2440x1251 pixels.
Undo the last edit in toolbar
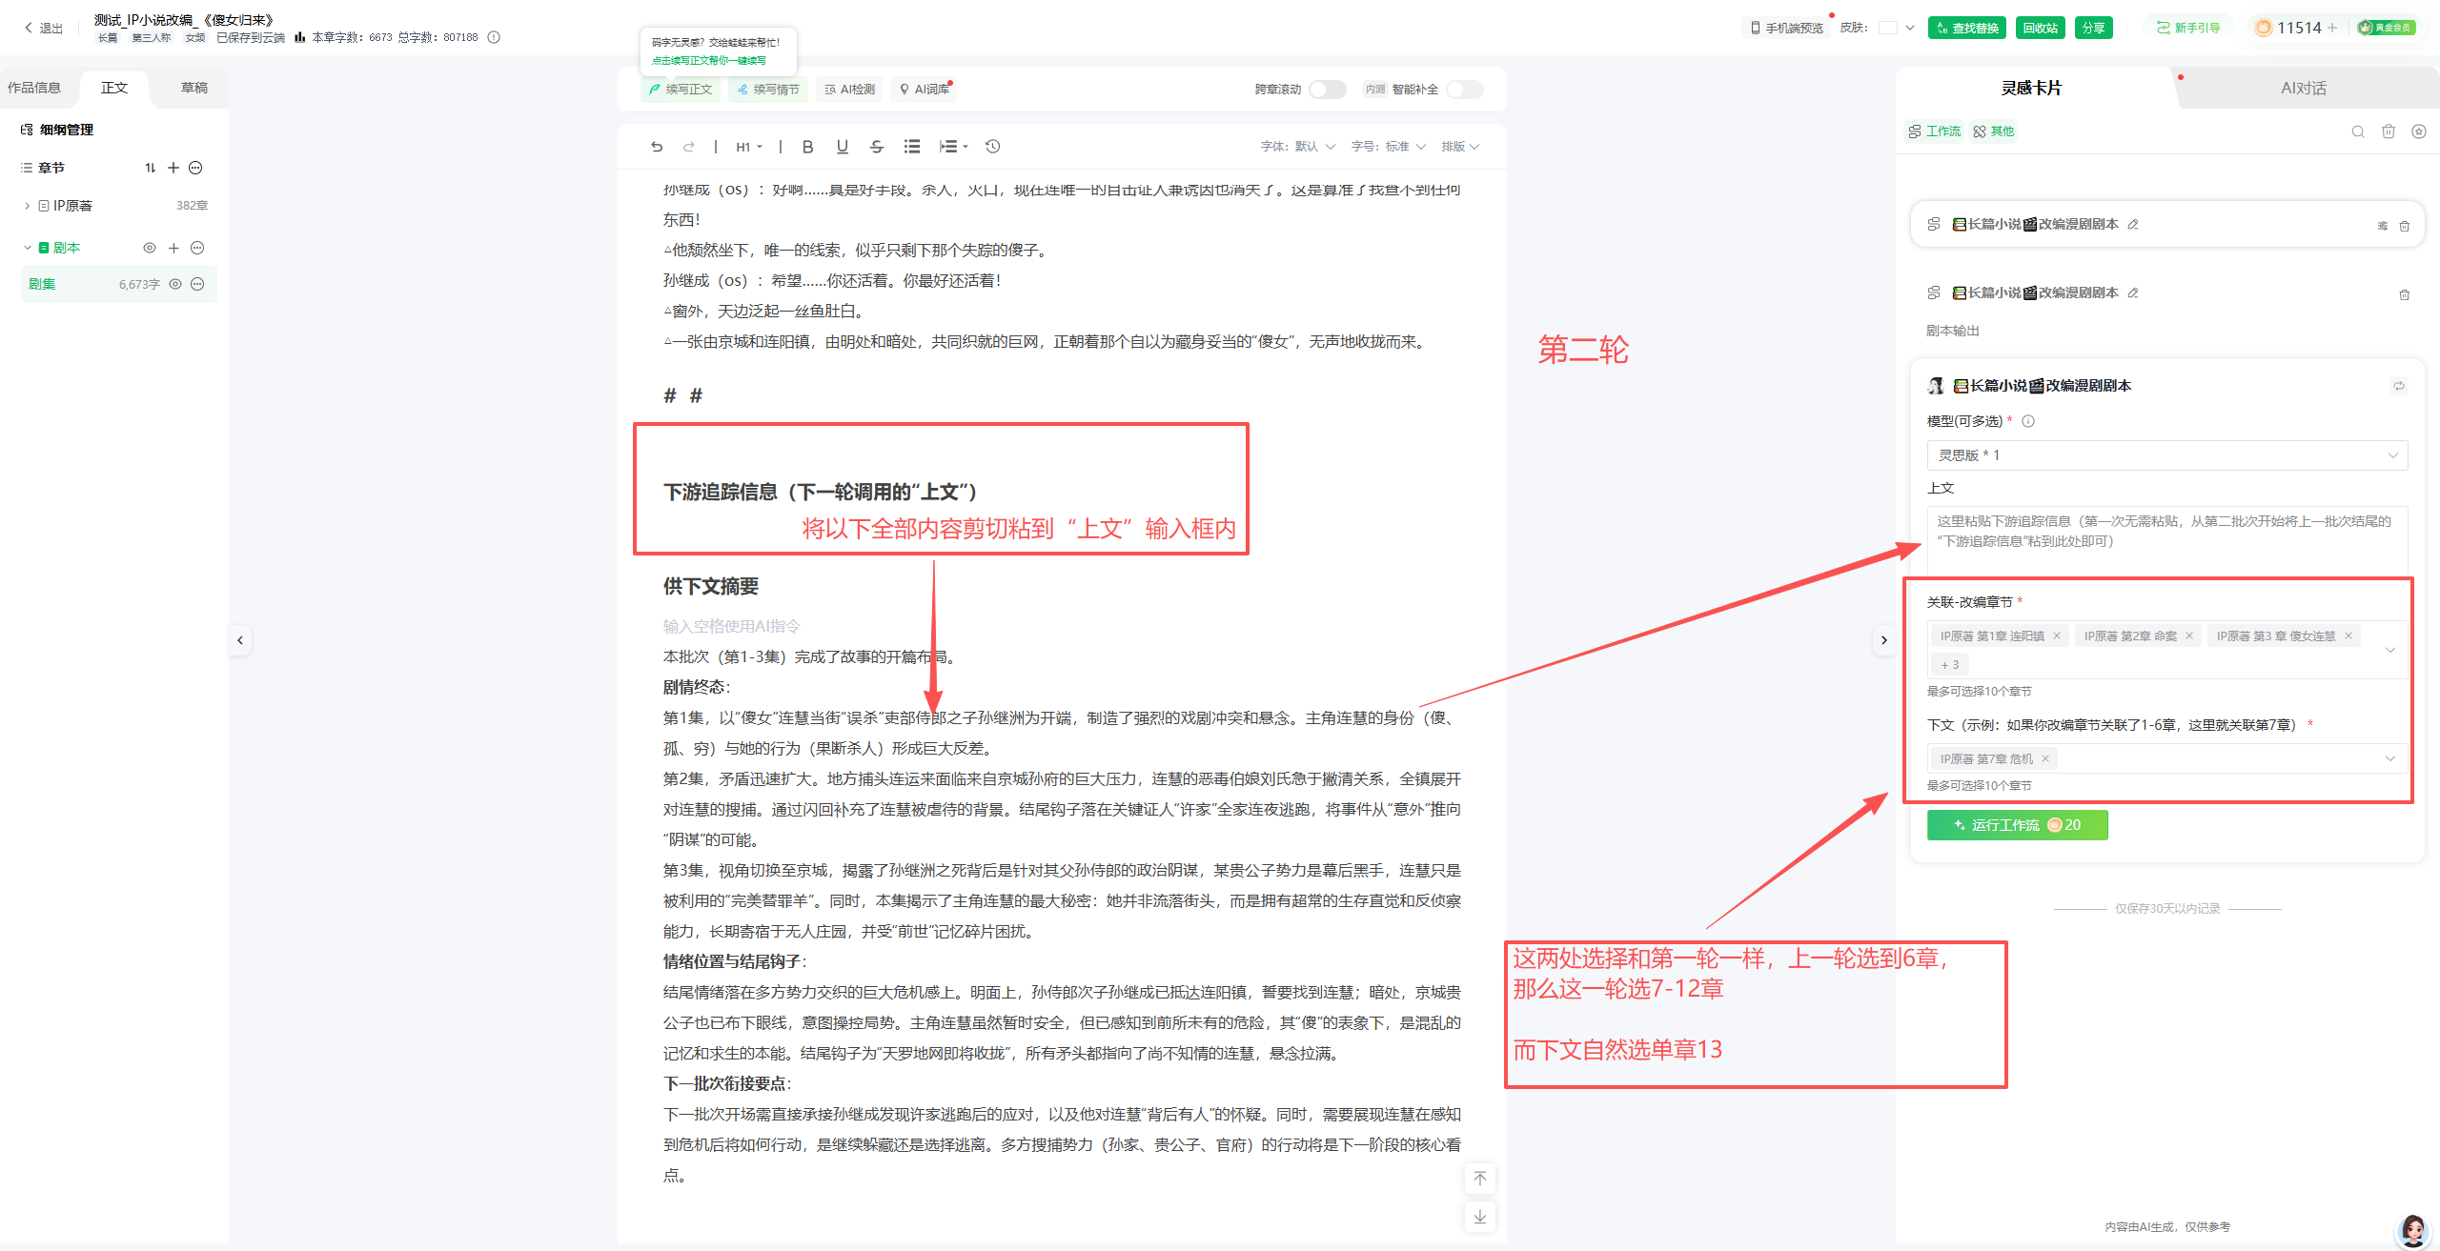pos(657,147)
